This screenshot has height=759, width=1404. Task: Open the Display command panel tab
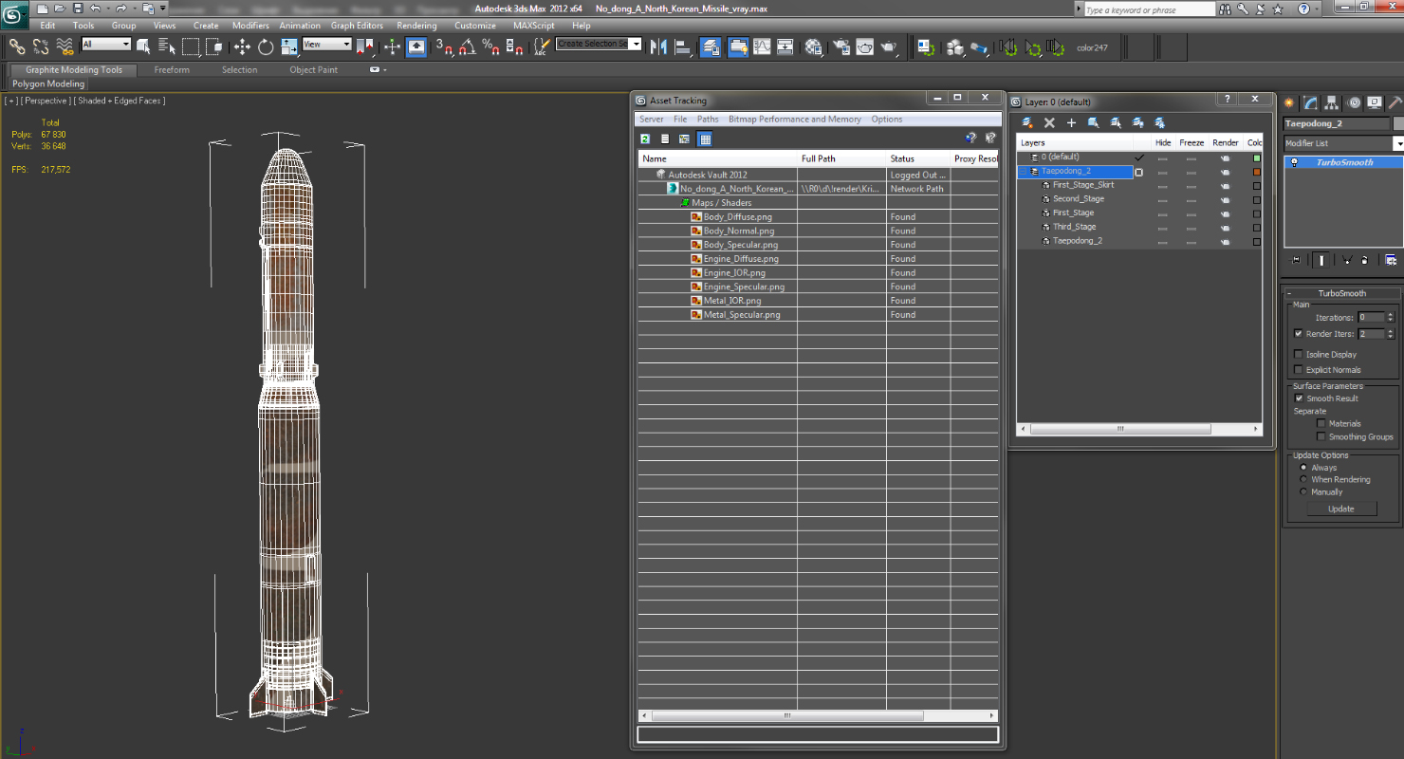[x=1375, y=102]
